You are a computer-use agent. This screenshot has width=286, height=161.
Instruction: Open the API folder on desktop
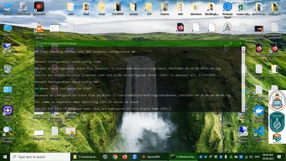tap(149, 9)
